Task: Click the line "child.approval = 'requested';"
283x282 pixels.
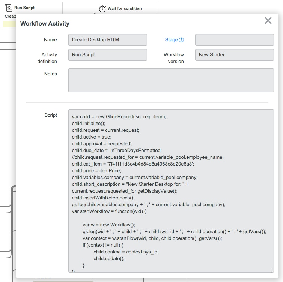Action: click(102, 144)
